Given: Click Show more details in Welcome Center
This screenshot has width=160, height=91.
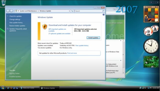Looking at the screenshot, I should coord(114,23).
